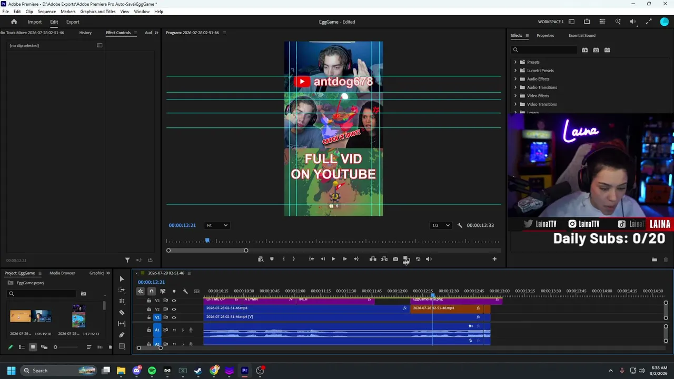The width and height of the screenshot is (674, 379).
Task: Filter effects by Accelerated Effects badge
Action: tap(584, 50)
